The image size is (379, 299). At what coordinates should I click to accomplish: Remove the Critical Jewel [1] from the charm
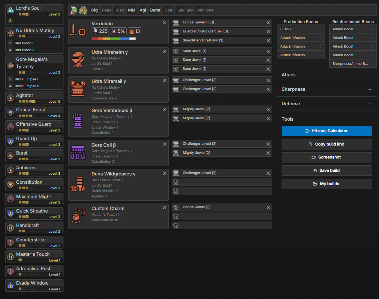tap(268, 207)
